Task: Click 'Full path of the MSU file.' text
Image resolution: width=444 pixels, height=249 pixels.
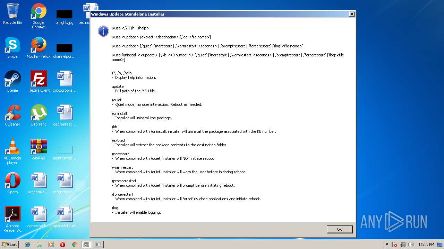Action: tap(136, 91)
